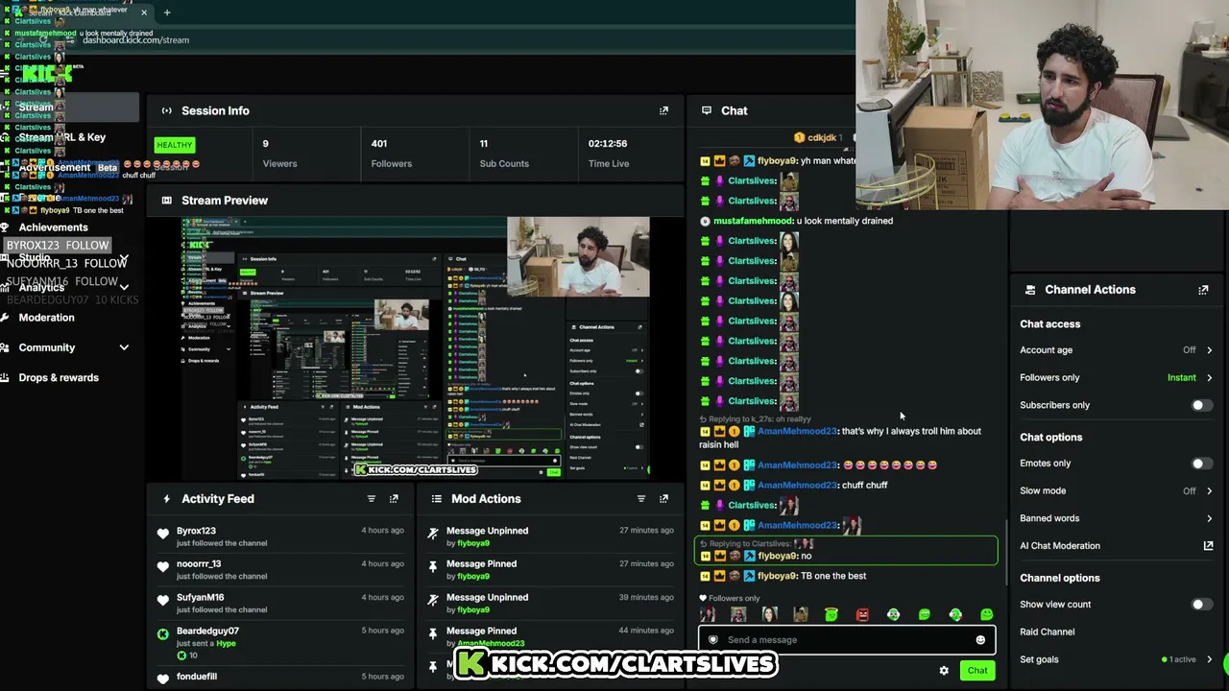Click the green Chat send button
This screenshot has height=691, width=1229.
coord(977,671)
